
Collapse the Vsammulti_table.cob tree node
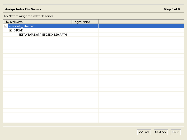(6, 26)
